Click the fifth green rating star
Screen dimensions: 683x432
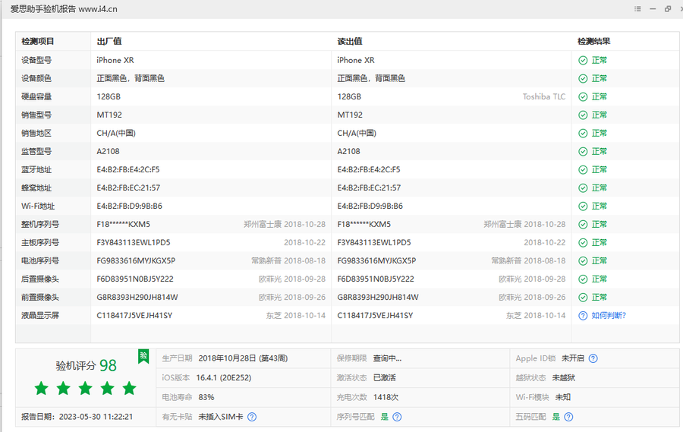(130, 389)
